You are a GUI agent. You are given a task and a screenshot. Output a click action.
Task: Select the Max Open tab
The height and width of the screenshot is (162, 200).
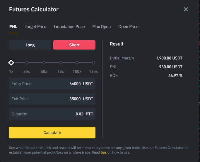[x=101, y=27]
